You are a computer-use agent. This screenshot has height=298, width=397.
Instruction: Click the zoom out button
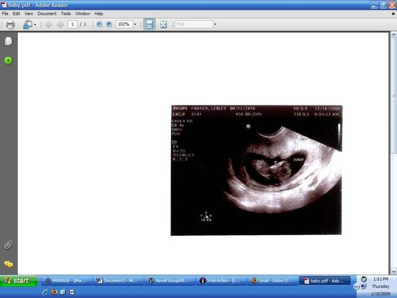pos(99,25)
